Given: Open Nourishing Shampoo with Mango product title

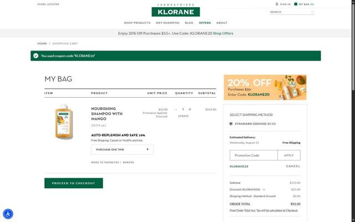Looking at the screenshot, I should click(x=107, y=114).
